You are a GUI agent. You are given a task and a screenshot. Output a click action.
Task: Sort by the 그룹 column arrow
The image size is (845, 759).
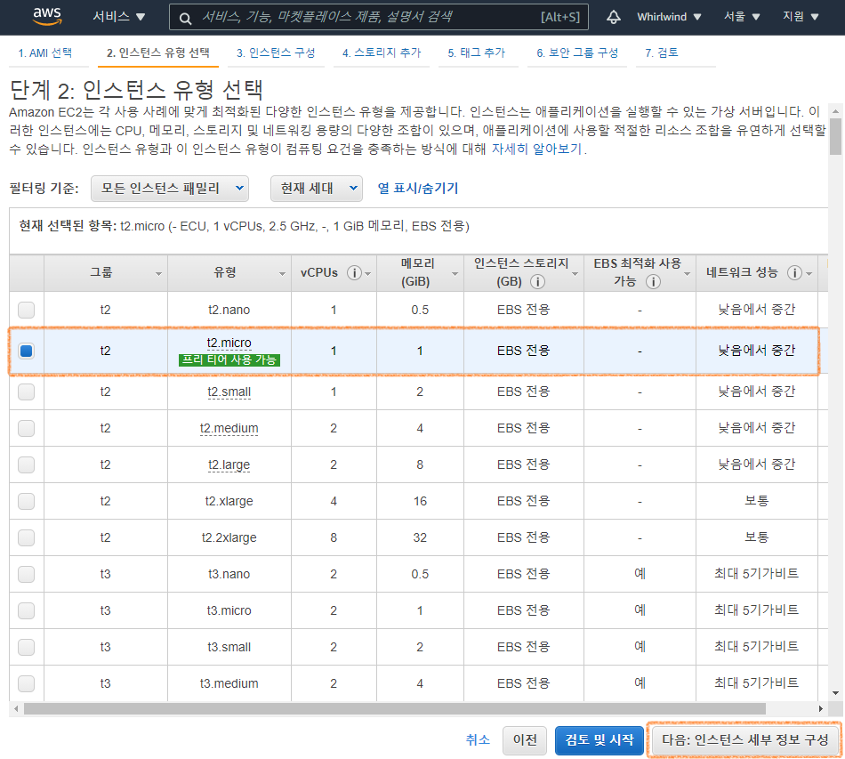pos(158,274)
